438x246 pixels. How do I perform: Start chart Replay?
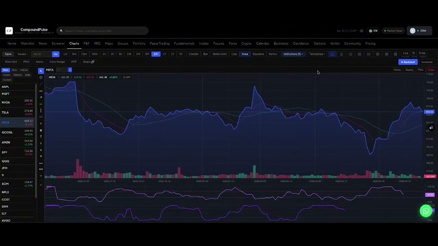pos(409,70)
